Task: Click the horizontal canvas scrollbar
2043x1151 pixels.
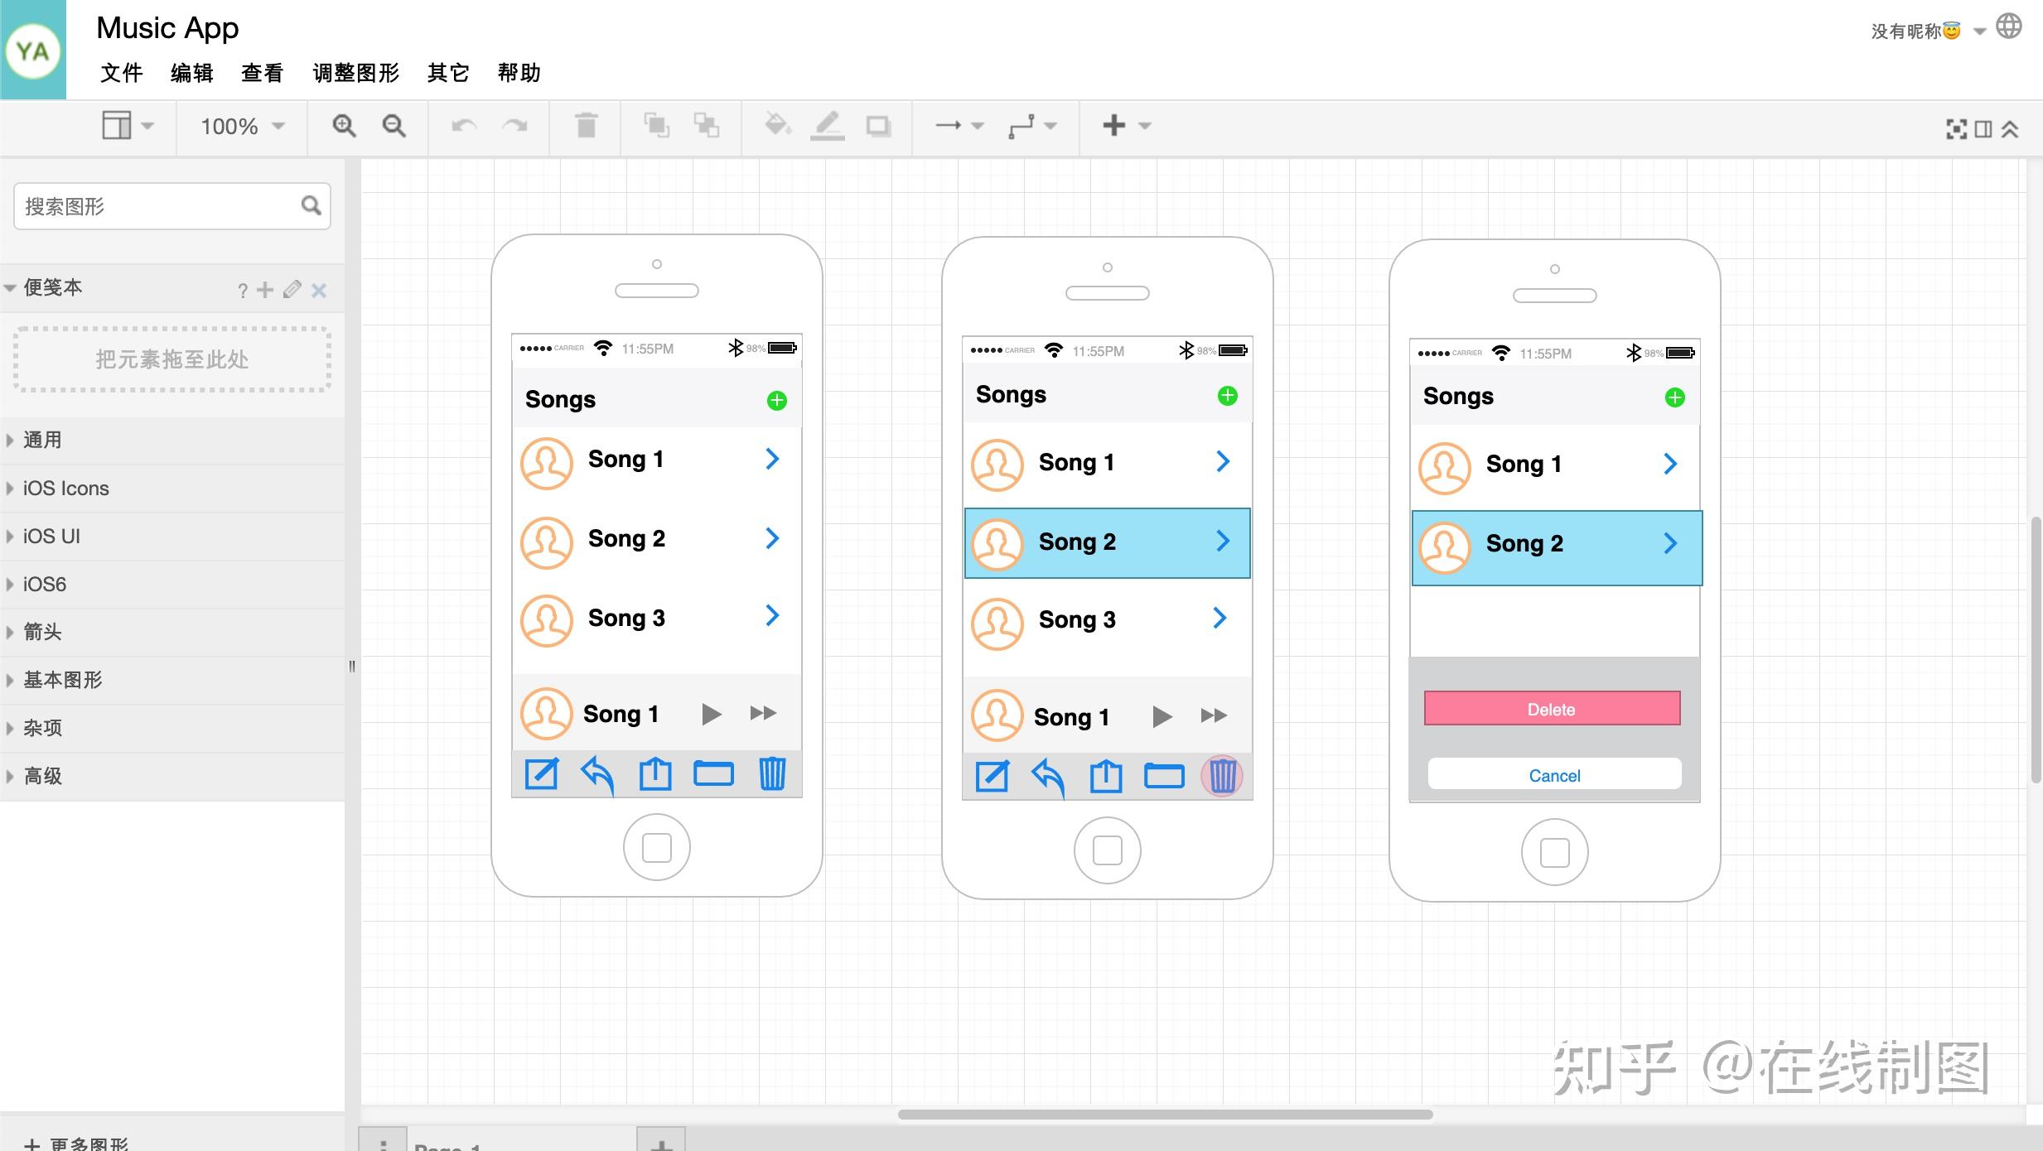Action: tap(1165, 1114)
